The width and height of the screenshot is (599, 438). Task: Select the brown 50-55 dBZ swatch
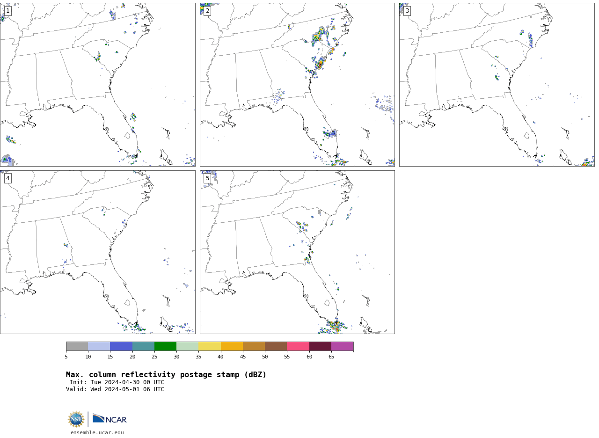pyautogui.click(x=276, y=346)
